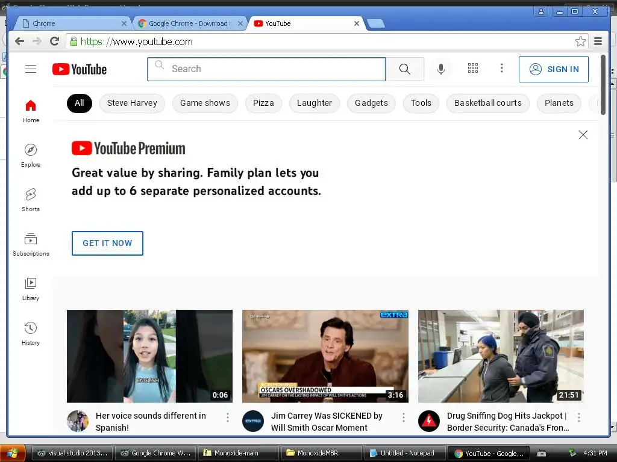Play the girl in blue shirt thumbnail
This screenshot has width=617, height=462.
[x=149, y=356]
